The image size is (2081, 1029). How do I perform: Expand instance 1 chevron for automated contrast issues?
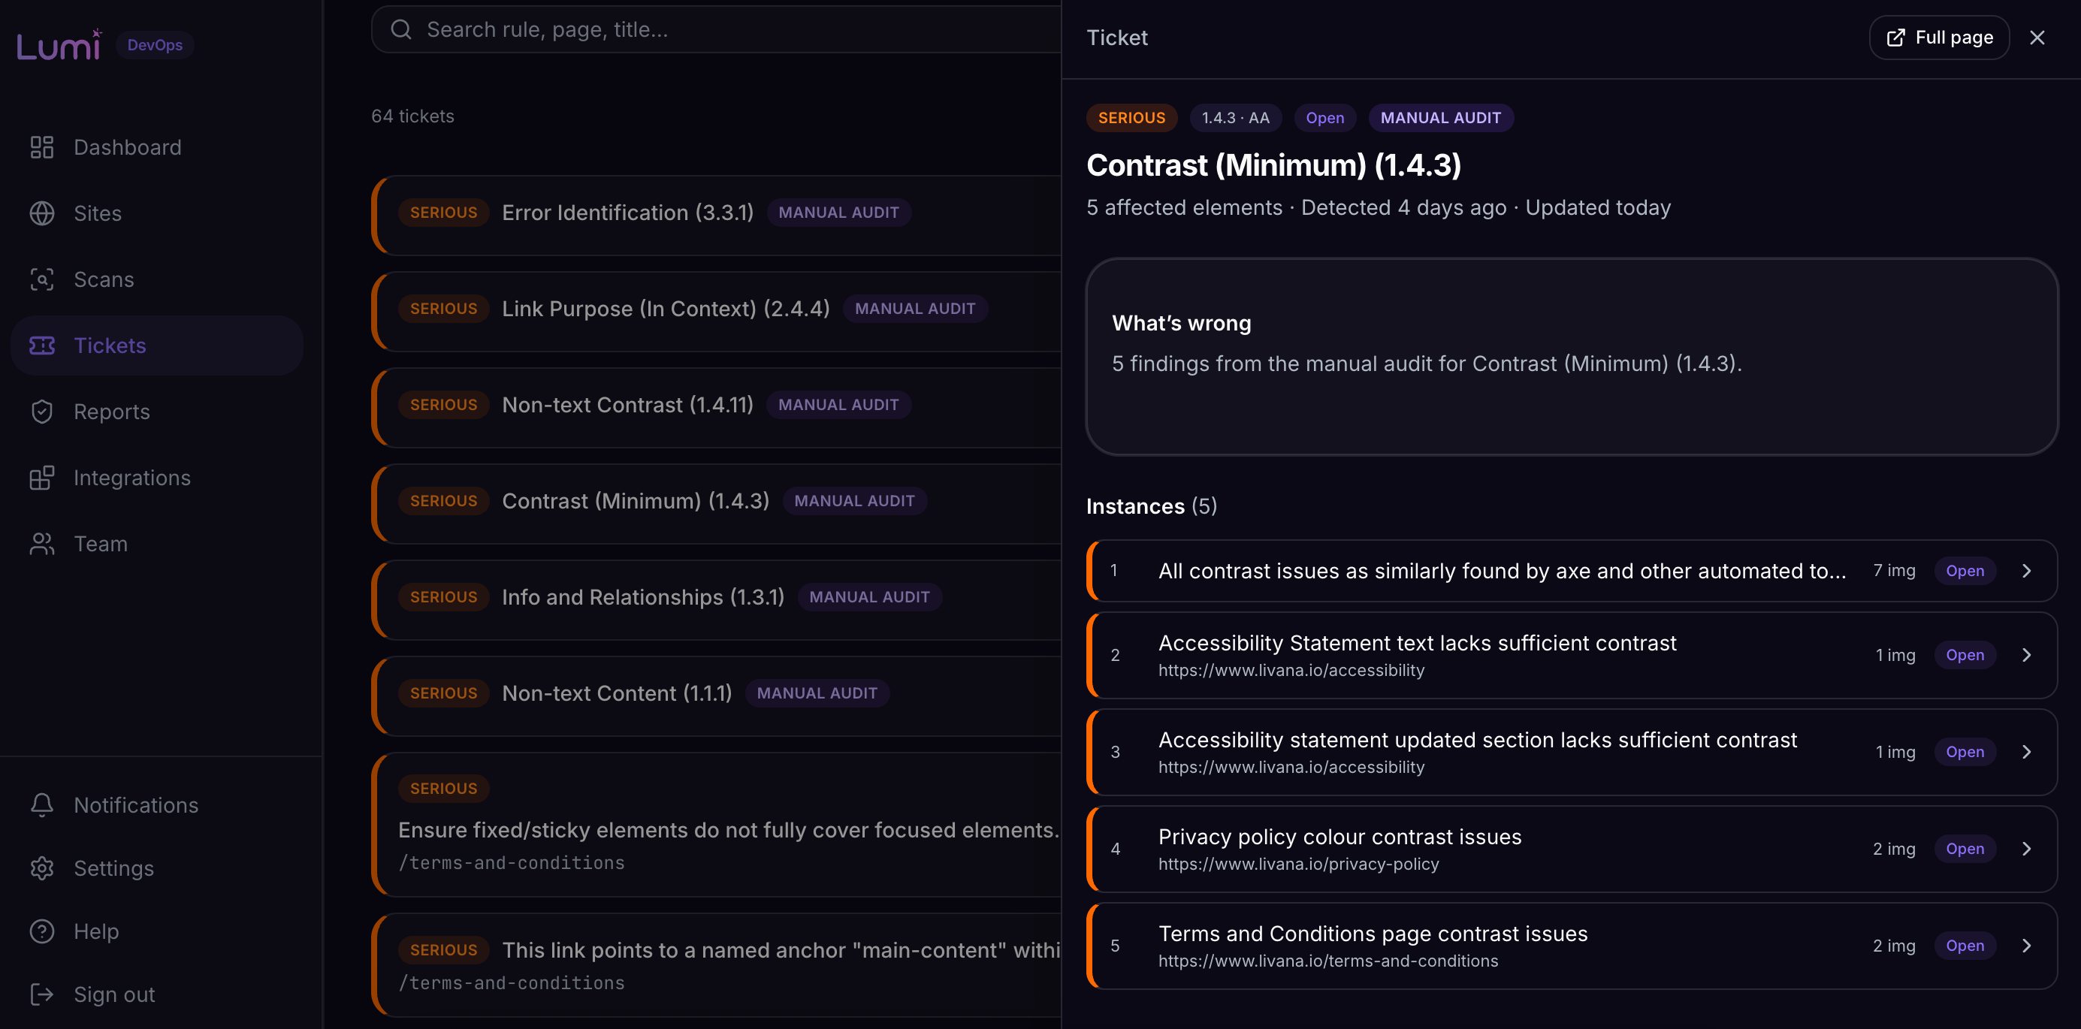pos(2026,571)
